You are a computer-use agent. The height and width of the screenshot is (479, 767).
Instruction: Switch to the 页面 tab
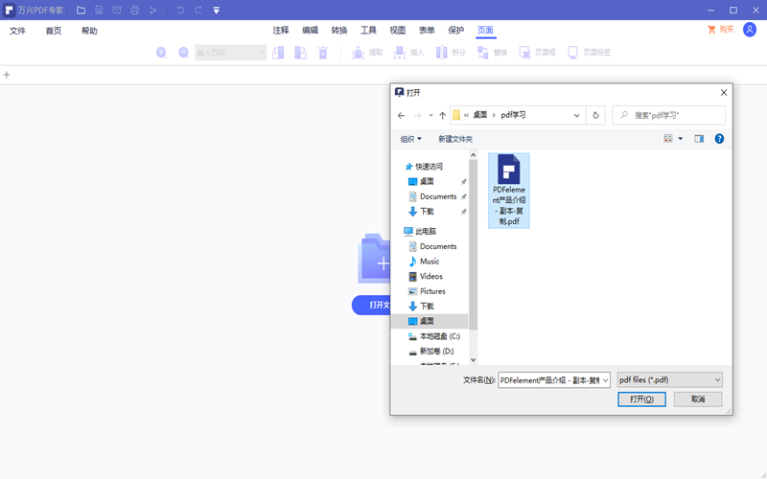click(x=485, y=31)
